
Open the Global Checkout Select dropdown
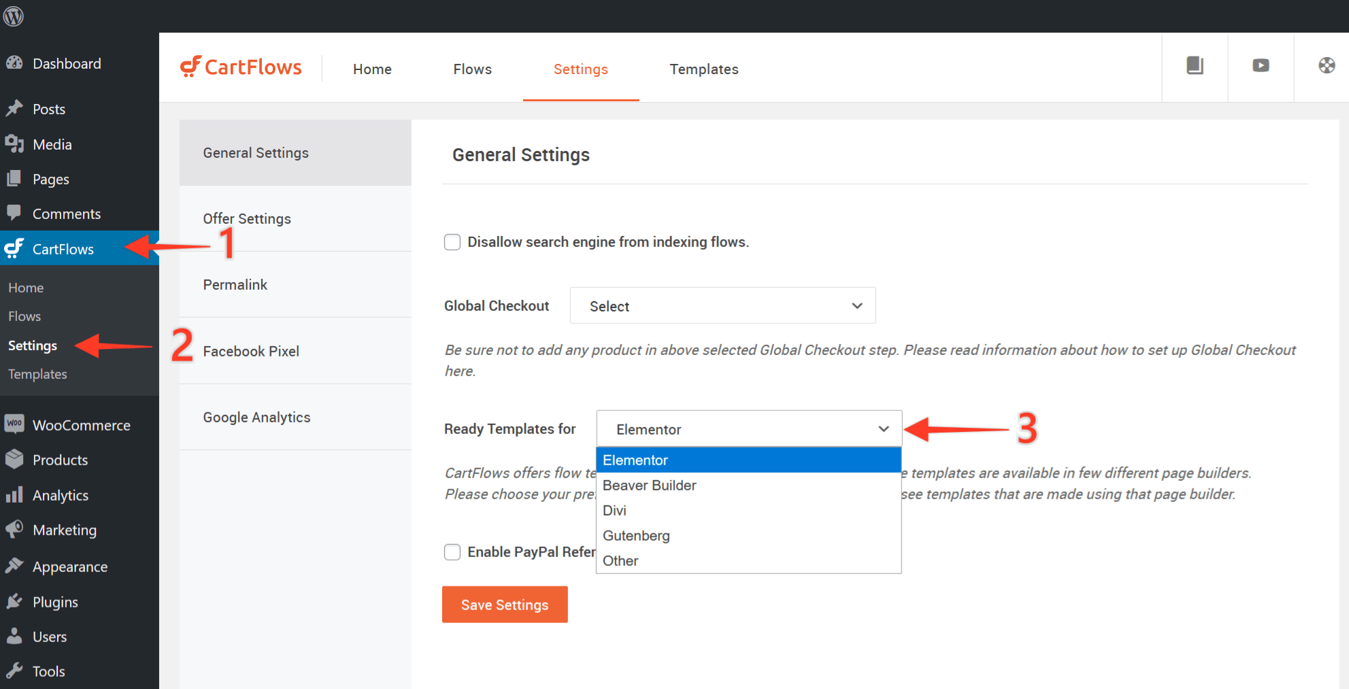[x=722, y=306]
